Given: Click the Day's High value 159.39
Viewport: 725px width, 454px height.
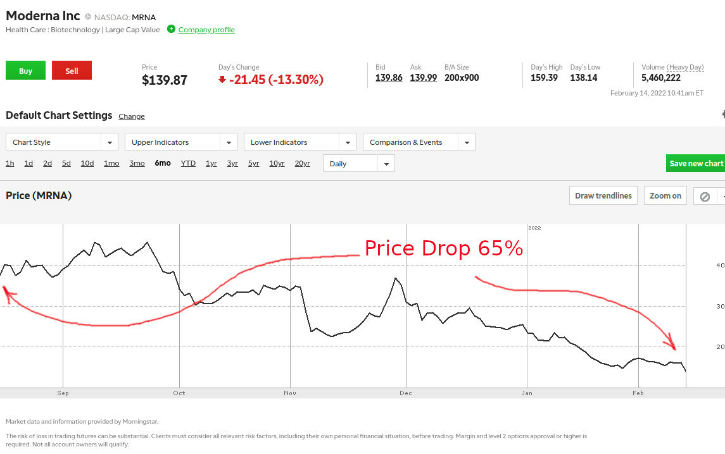Looking at the screenshot, I should [544, 78].
